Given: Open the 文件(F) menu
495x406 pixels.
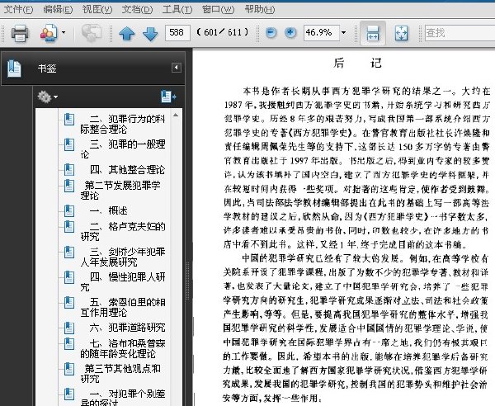Looking at the screenshot, I should coord(18,9).
